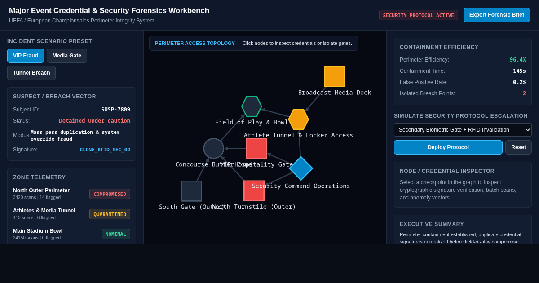Inspect the VIP Hospitality Gate red node
This screenshot has width=539, height=283.
point(256,149)
